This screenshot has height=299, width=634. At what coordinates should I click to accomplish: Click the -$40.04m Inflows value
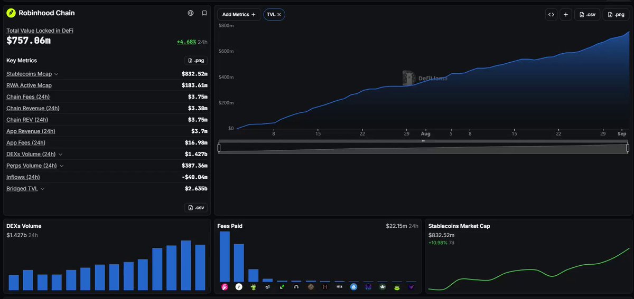point(194,177)
